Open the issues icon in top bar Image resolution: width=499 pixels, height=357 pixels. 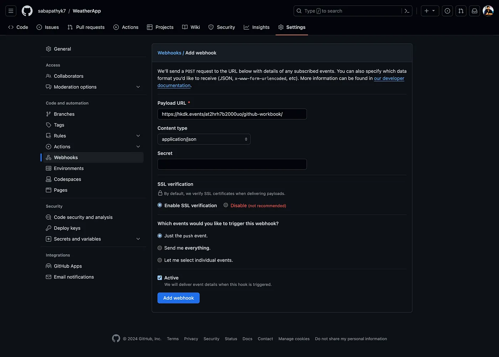(447, 11)
